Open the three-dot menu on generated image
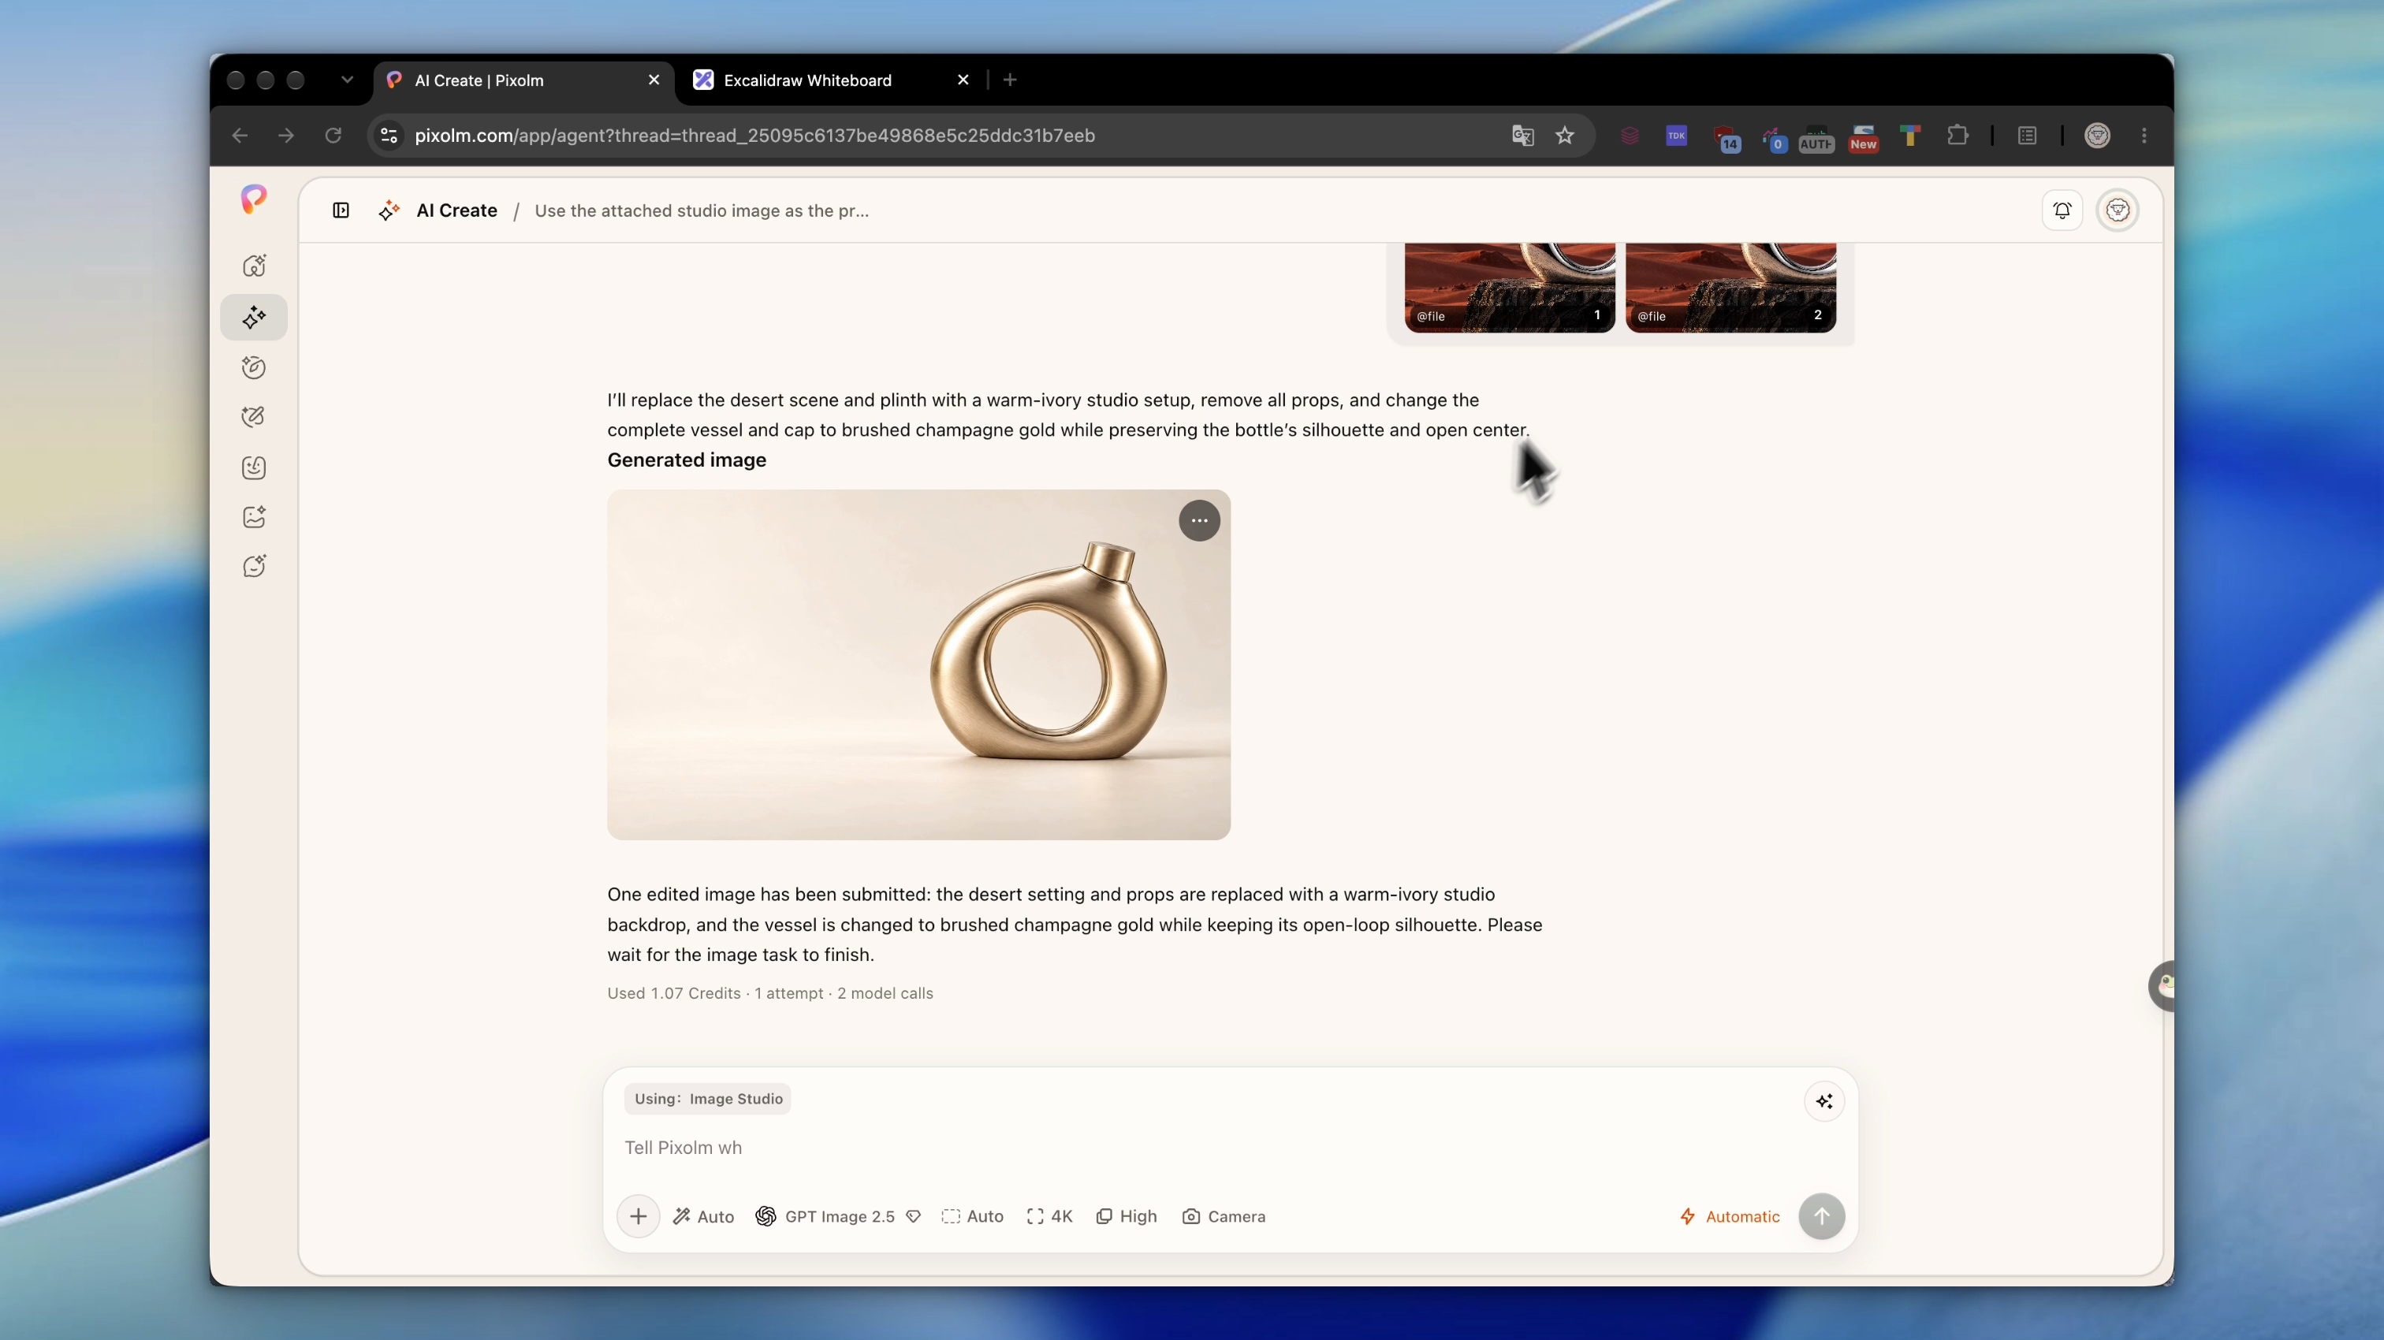 (1199, 521)
